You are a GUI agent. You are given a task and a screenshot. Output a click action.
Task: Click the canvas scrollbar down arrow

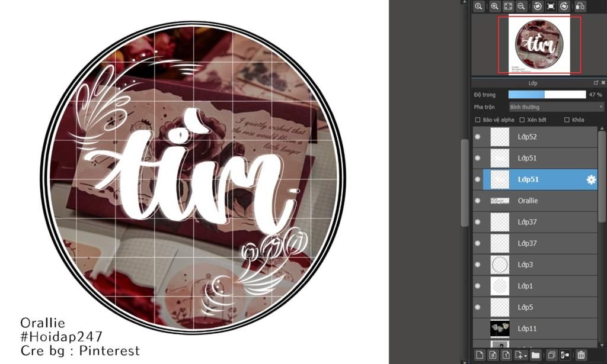(465, 362)
